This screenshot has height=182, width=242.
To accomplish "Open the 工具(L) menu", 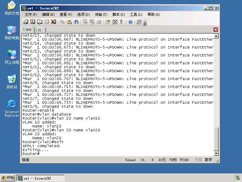I will [x=136, y=15].
